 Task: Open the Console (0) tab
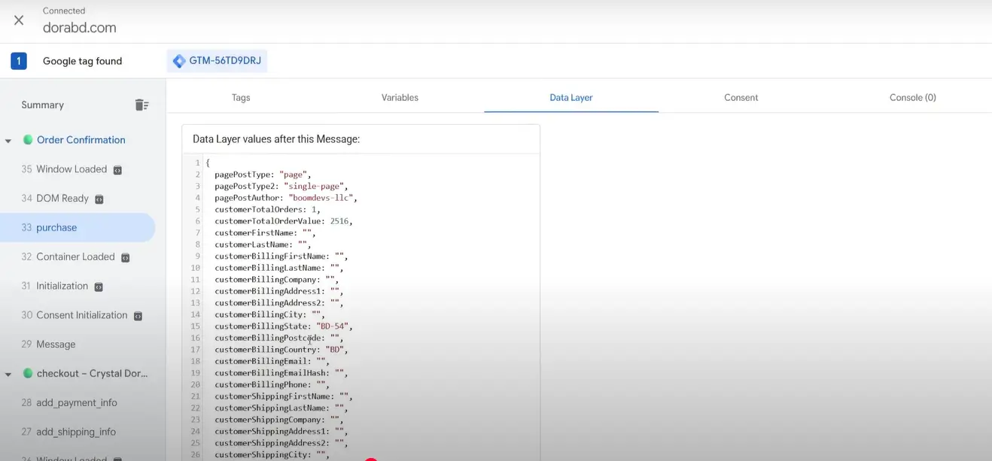[912, 98]
